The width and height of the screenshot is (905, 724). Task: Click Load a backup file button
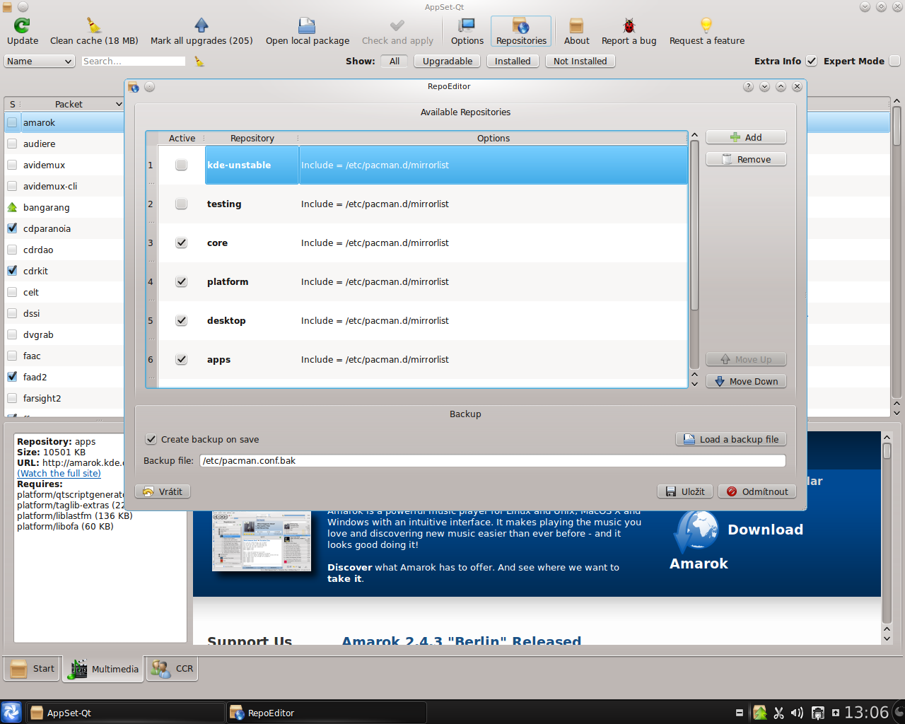pyautogui.click(x=731, y=439)
